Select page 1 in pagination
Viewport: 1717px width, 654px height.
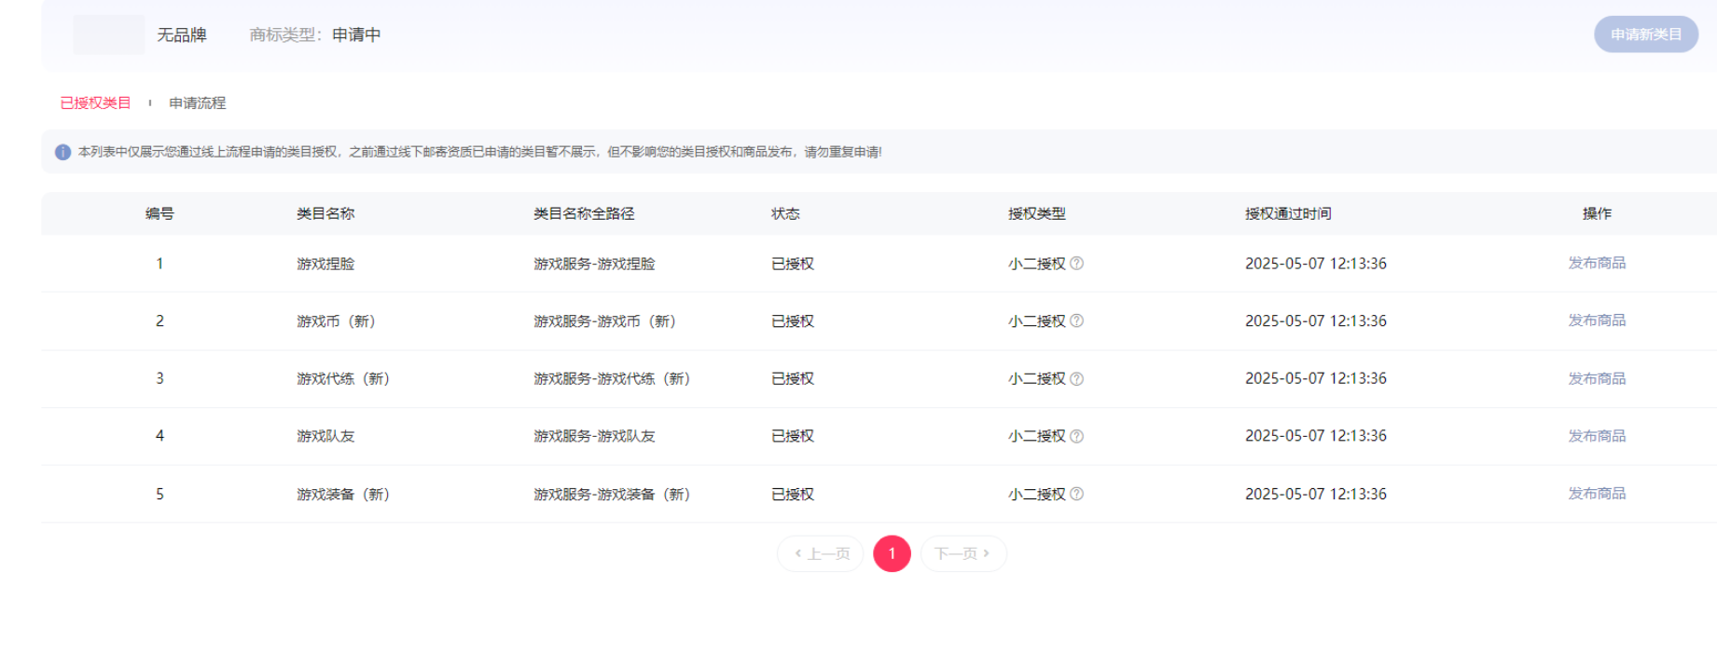(x=892, y=553)
